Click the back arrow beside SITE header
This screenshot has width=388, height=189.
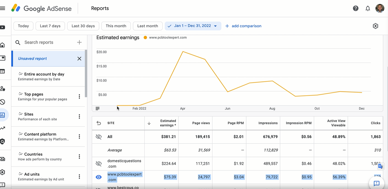[99, 123]
